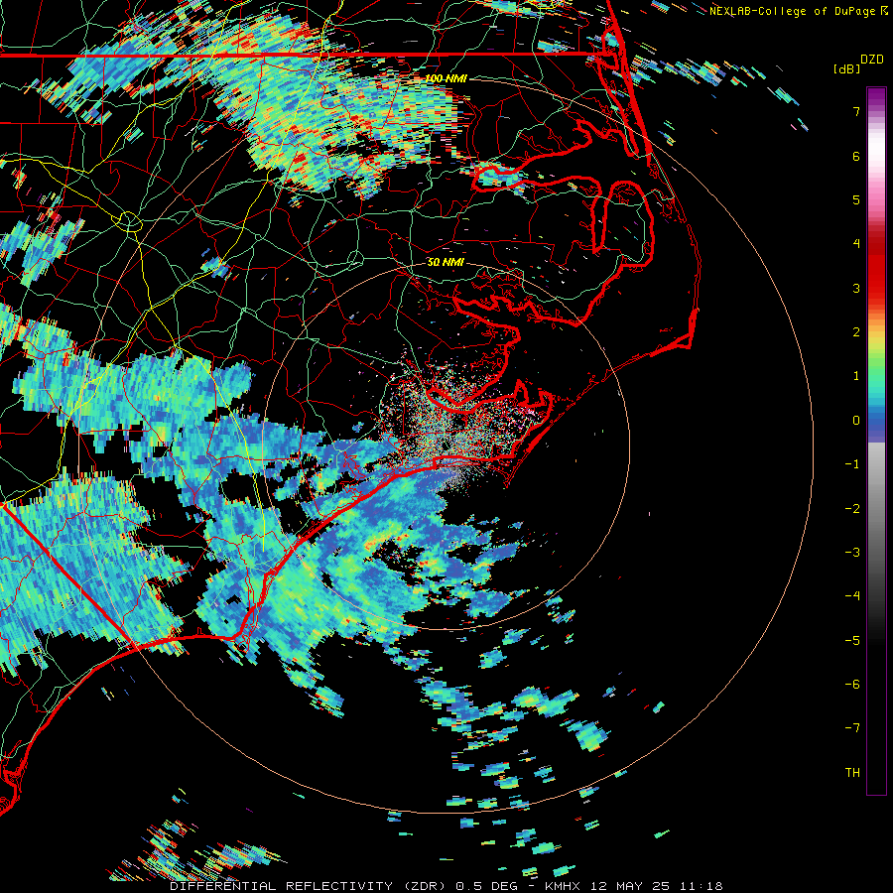The width and height of the screenshot is (893, 893).
Task: Click the -3 value on color scale
Action: [852, 553]
